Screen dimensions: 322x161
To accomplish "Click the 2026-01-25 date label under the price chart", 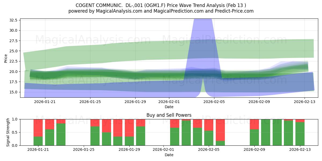I will [x=90, y=102].
